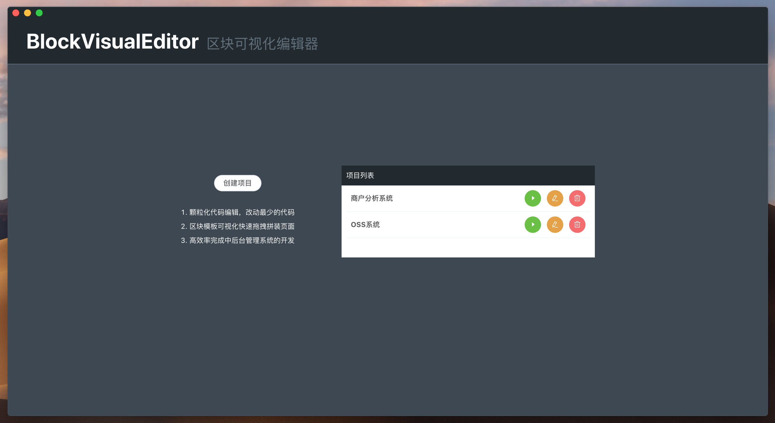The image size is (775, 423).
Task: Click the 高效率完成 feature line
Action: [x=237, y=240]
